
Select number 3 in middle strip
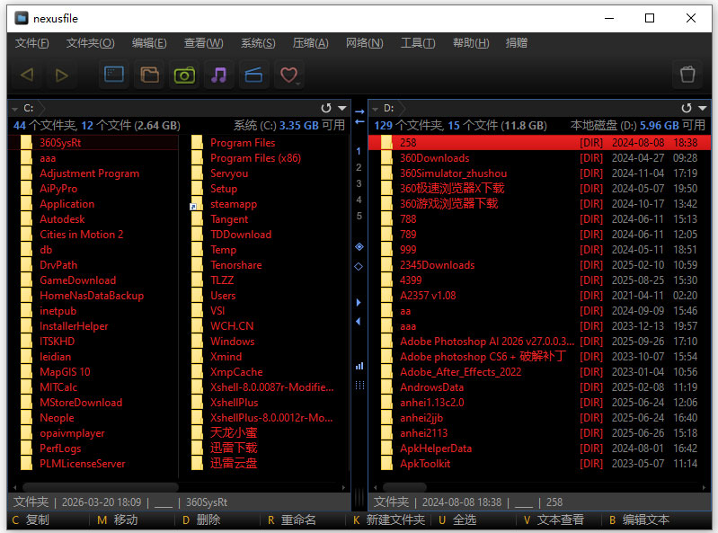[x=359, y=183]
